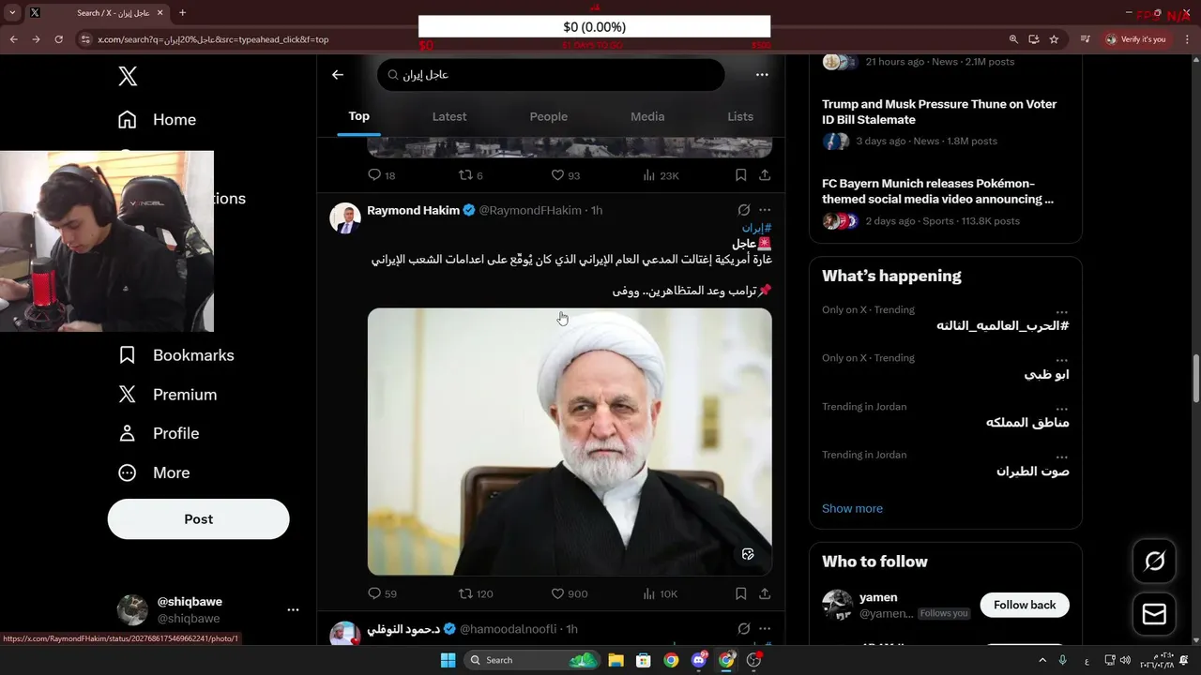Switch to the Lists tab

(x=740, y=116)
